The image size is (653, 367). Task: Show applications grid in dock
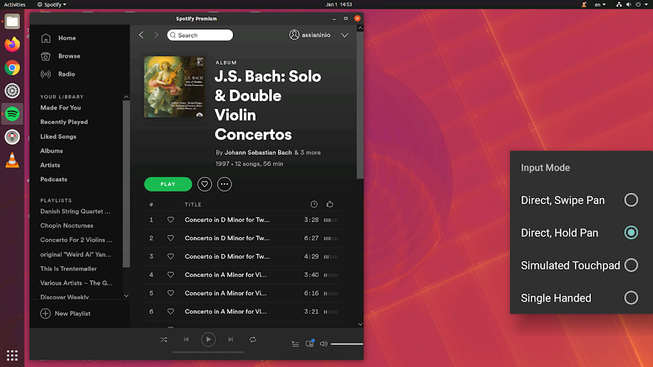click(x=12, y=356)
